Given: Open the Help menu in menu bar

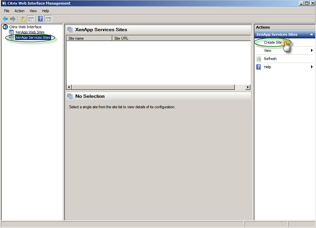Looking at the screenshot, I should (45, 11).
